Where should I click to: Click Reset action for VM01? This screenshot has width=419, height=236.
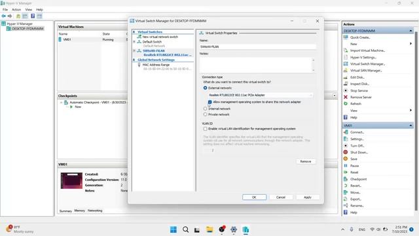click(x=354, y=172)
